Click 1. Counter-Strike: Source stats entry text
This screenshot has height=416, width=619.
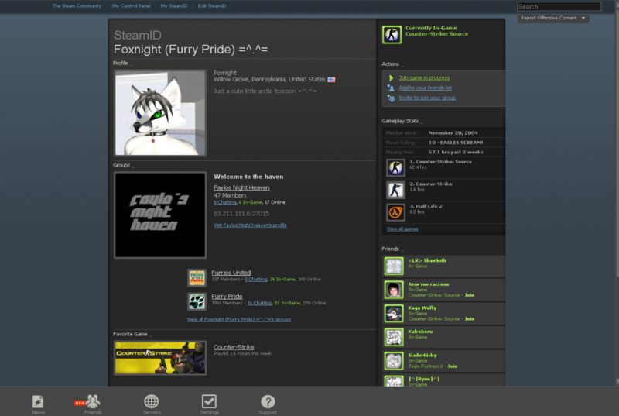[x=440, y=162]
